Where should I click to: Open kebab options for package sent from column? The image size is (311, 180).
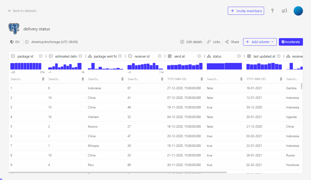(x=125, y=56)
